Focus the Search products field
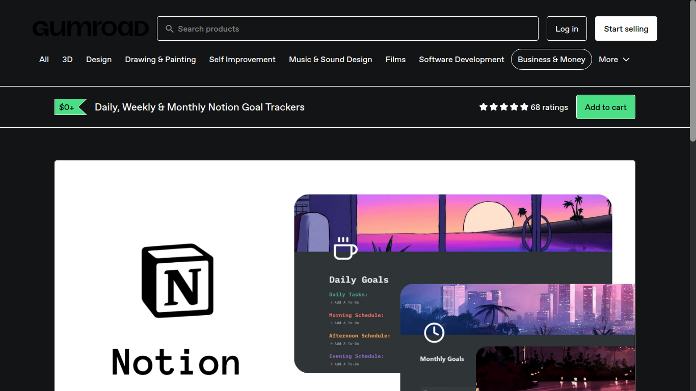Image resolution: width=696 pixels, height=391 pixels. point(347,29)
